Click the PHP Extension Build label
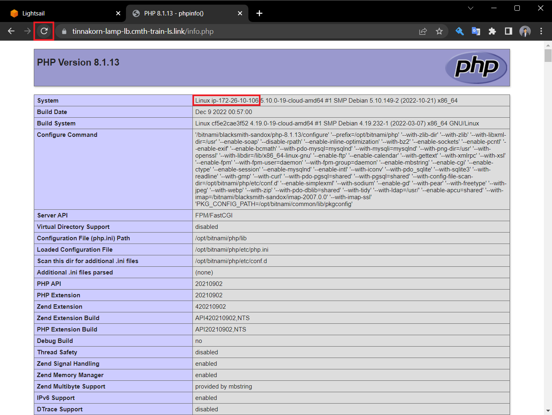 (x=67, y=329)
